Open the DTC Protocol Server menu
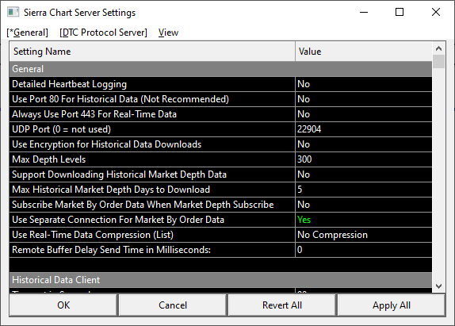455x326 pixels. pos(103,33)
